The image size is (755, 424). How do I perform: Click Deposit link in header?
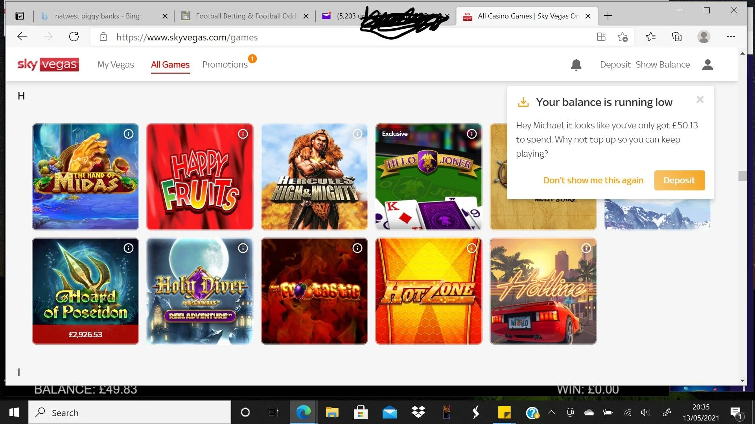pos(615,65)
